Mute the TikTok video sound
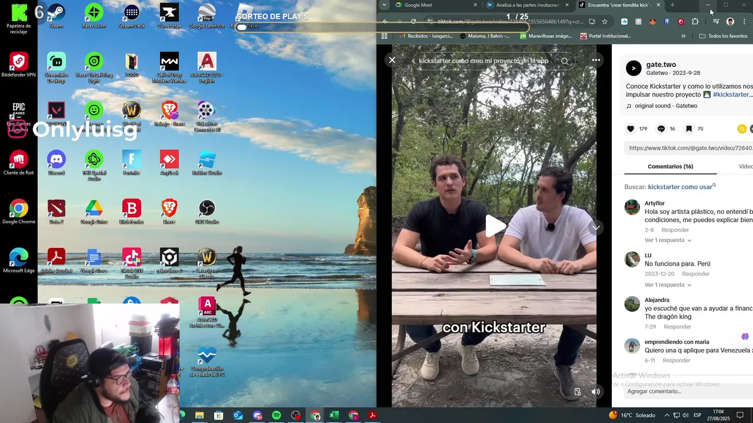Screen dimensions: 753x423 tap(595, 392)
